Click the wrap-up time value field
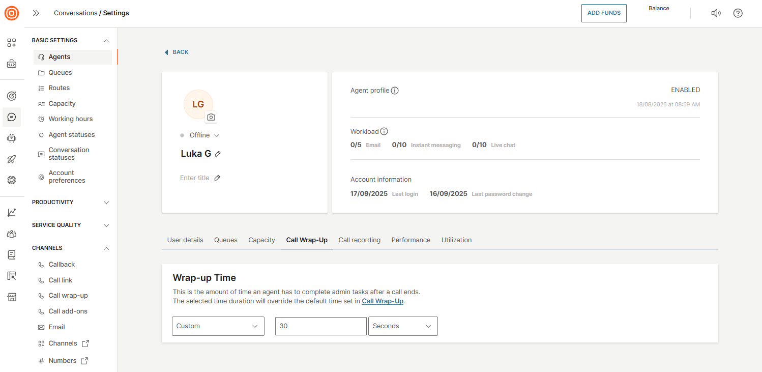Image resolution: width=762 pixels, height=372 pixels. click(320, 326)
